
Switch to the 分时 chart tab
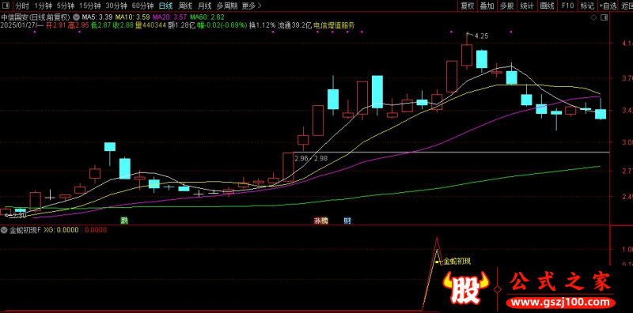pos(23,6)
